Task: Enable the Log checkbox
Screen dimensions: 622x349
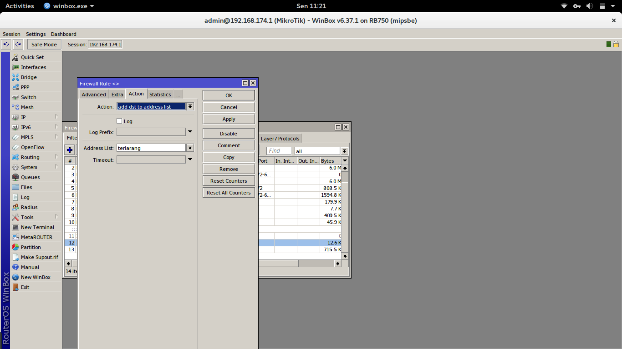Action: (119, 121)
